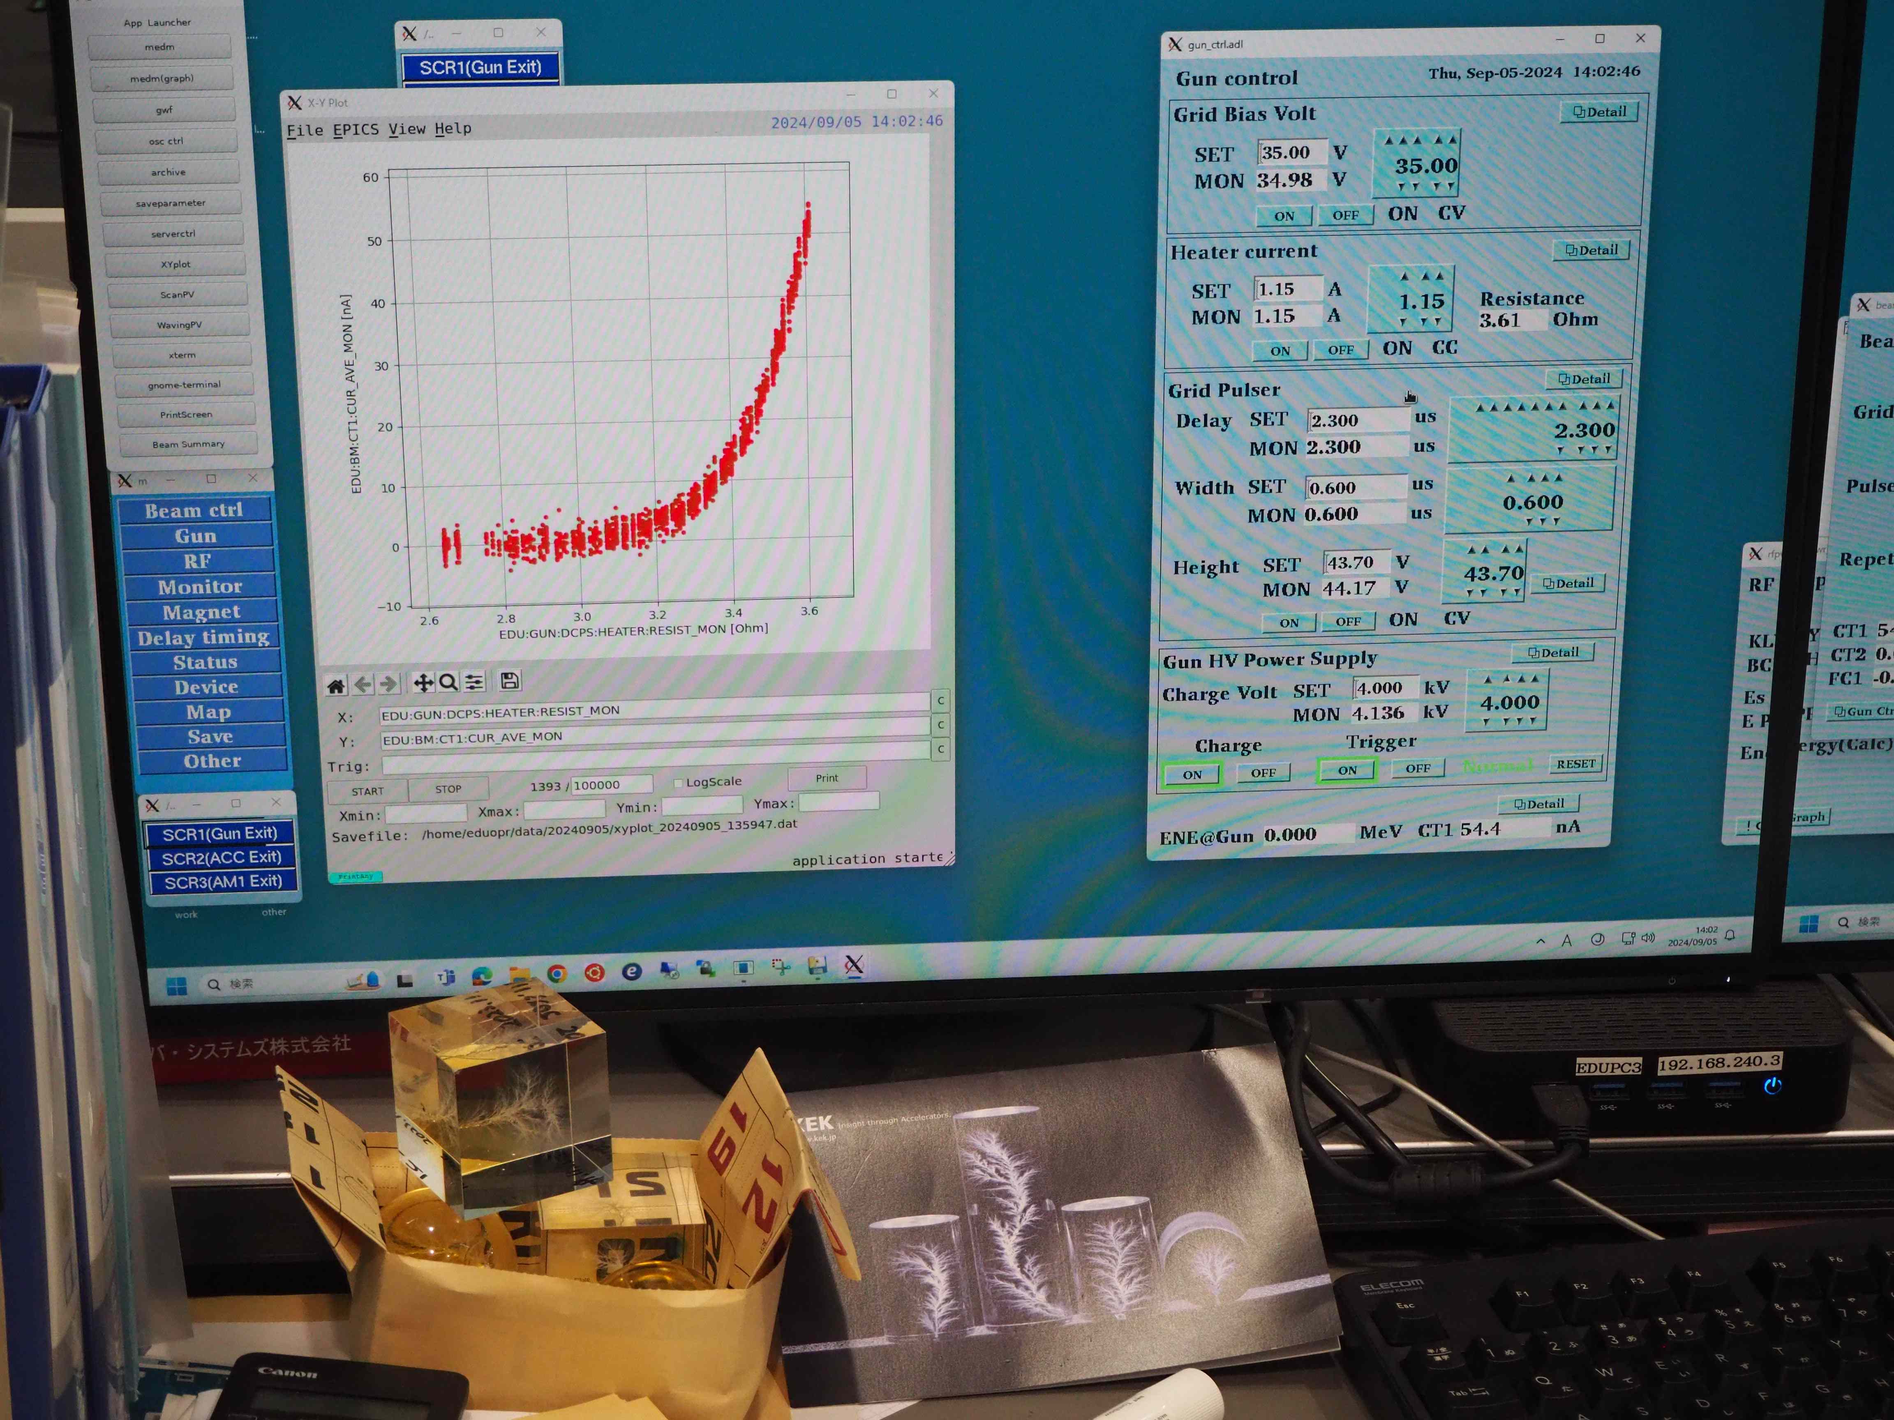The width and height of the screenshot is (1894, 1420).
Task: Open Chrome from the taskbar
Action: click(x=557, y=974)
